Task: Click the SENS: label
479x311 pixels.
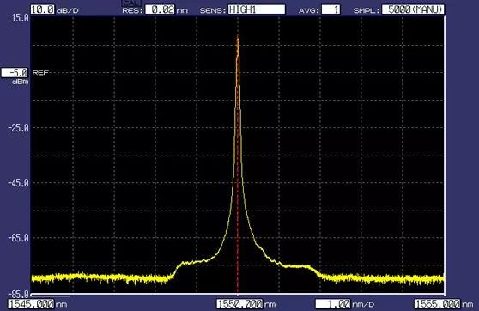Action: click(x=213, y=10)
